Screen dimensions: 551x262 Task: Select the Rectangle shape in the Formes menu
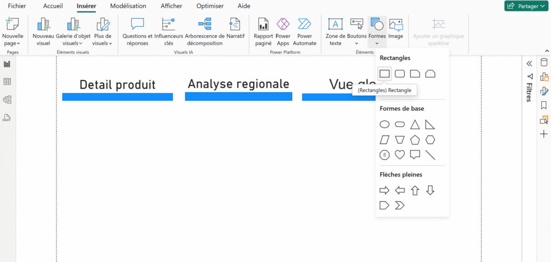click(x=385, y=73)
